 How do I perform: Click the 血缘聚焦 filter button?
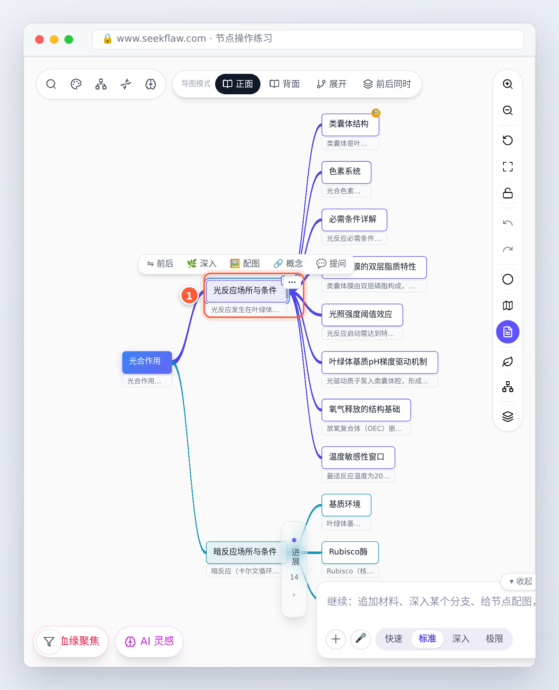tap(71, 641)
